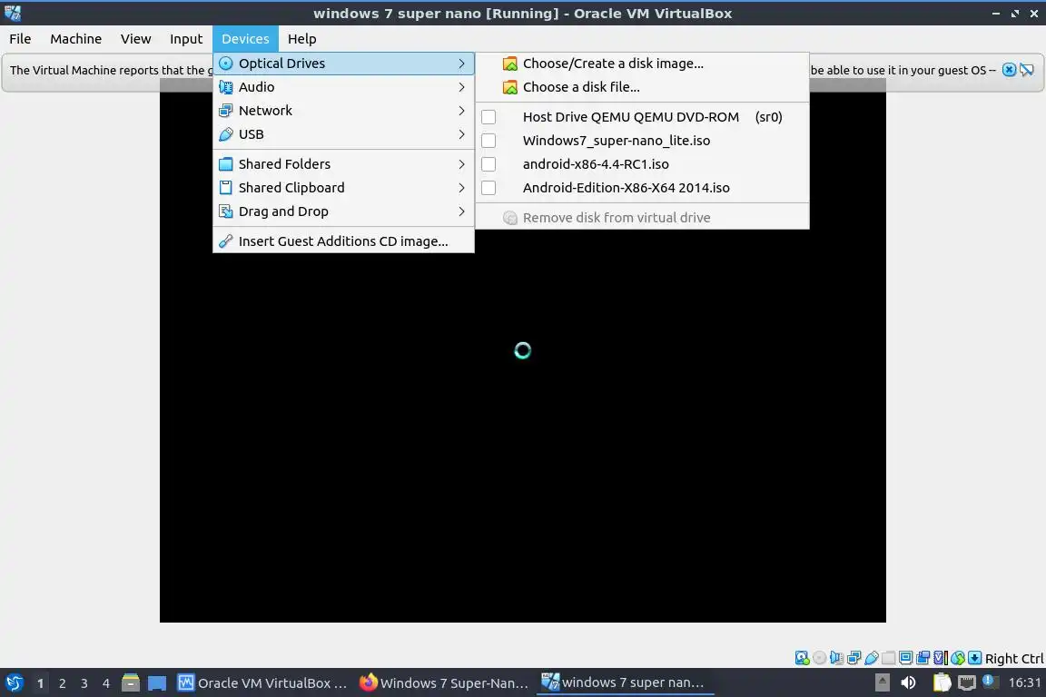Click the hard disk activity status icon
1046x697 pixels.
(x=802, y=658)
